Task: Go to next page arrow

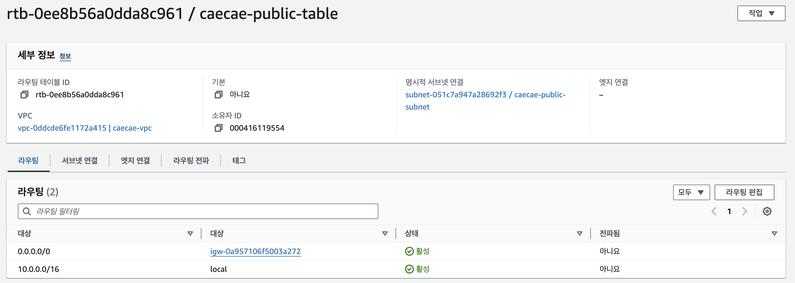Action: tap(745, 212)
